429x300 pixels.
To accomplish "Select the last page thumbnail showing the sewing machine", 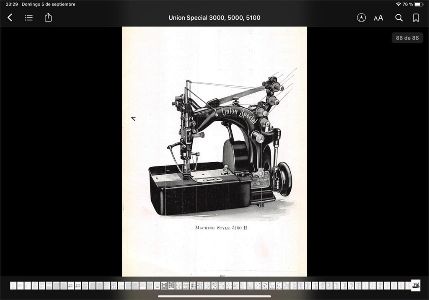I will coord(416,285).
